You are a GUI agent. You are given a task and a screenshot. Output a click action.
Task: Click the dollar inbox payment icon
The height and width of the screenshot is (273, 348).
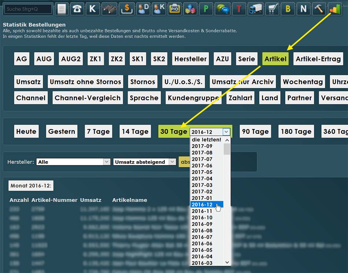[127, 9]
